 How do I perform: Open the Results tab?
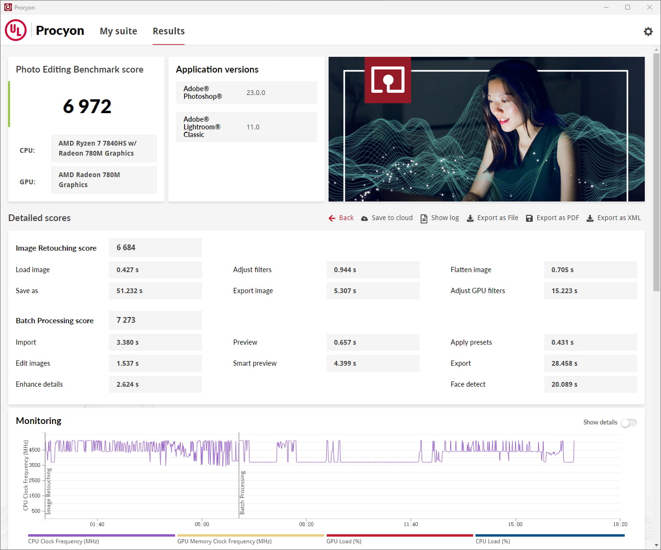(x=168, y=31)
